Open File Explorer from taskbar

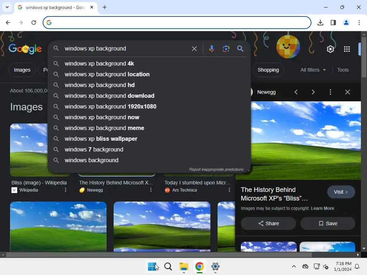coord(184,266)
